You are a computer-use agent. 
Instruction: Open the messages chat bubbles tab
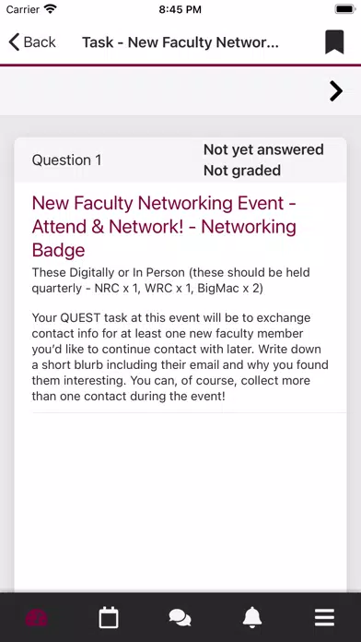(x=180, y=618)
